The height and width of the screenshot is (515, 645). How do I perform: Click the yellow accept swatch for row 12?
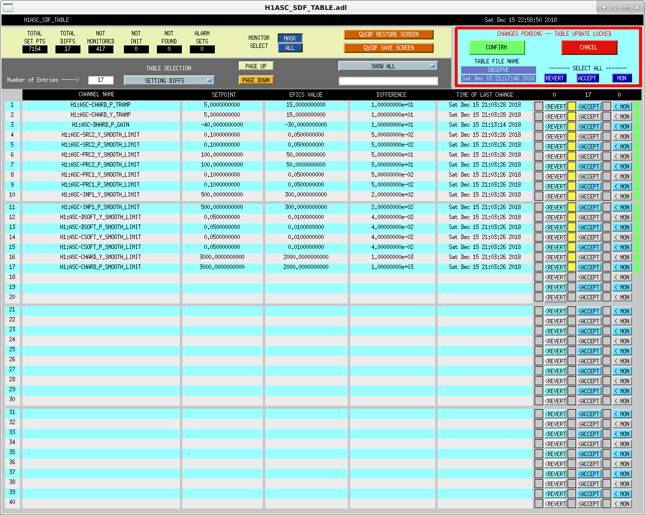click(572, 217)
